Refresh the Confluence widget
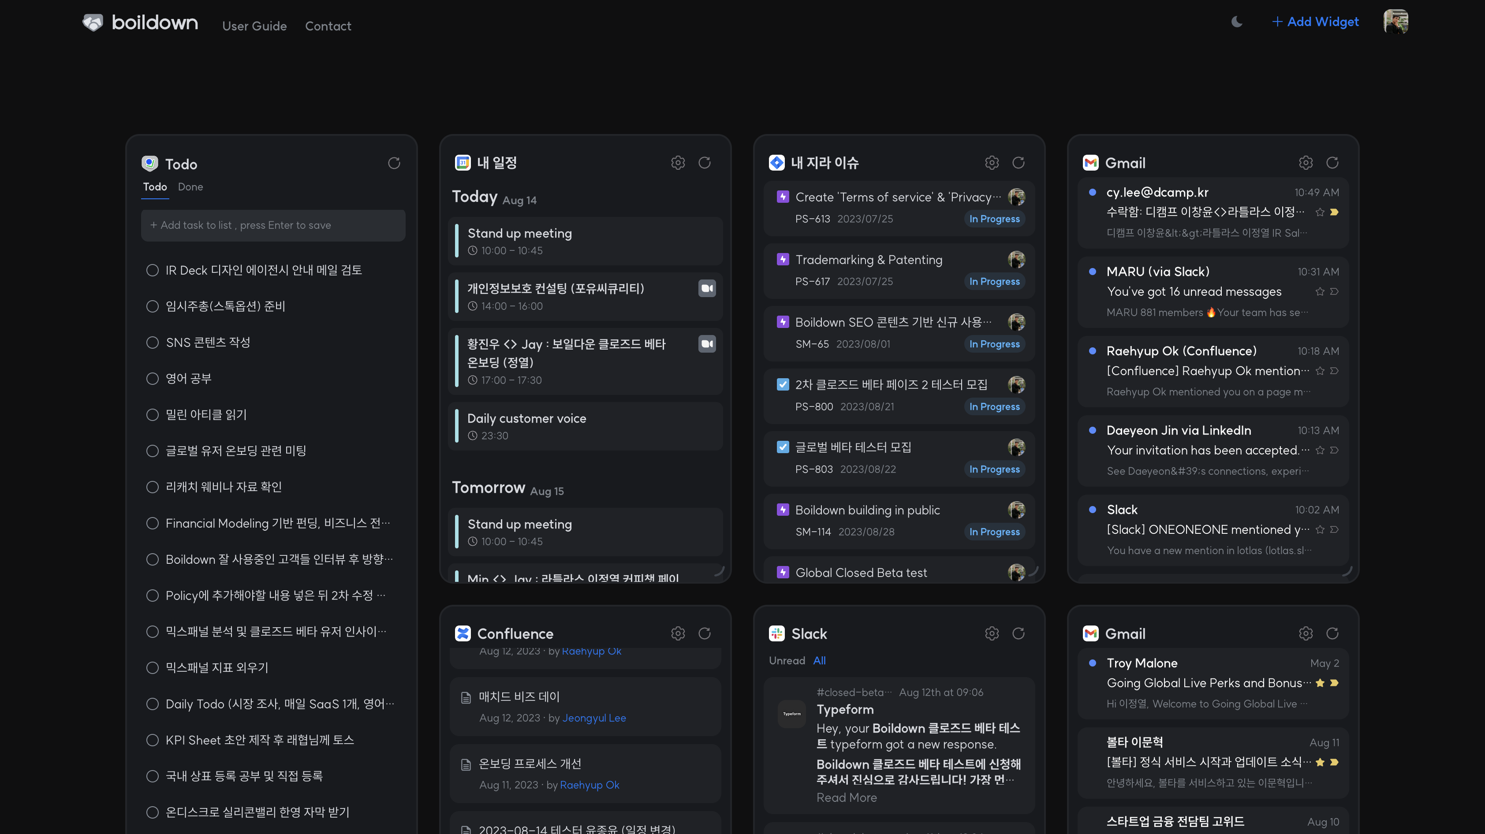Viewport: 1485px width, 834px height. tap(705, 633)
